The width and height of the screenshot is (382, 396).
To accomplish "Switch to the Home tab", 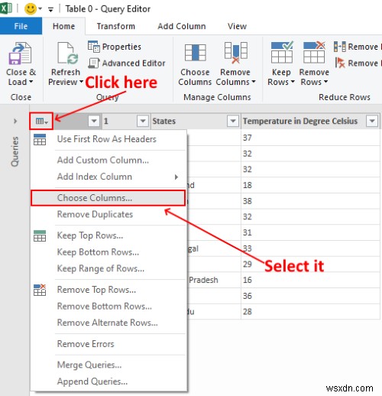I will [63, 26].
